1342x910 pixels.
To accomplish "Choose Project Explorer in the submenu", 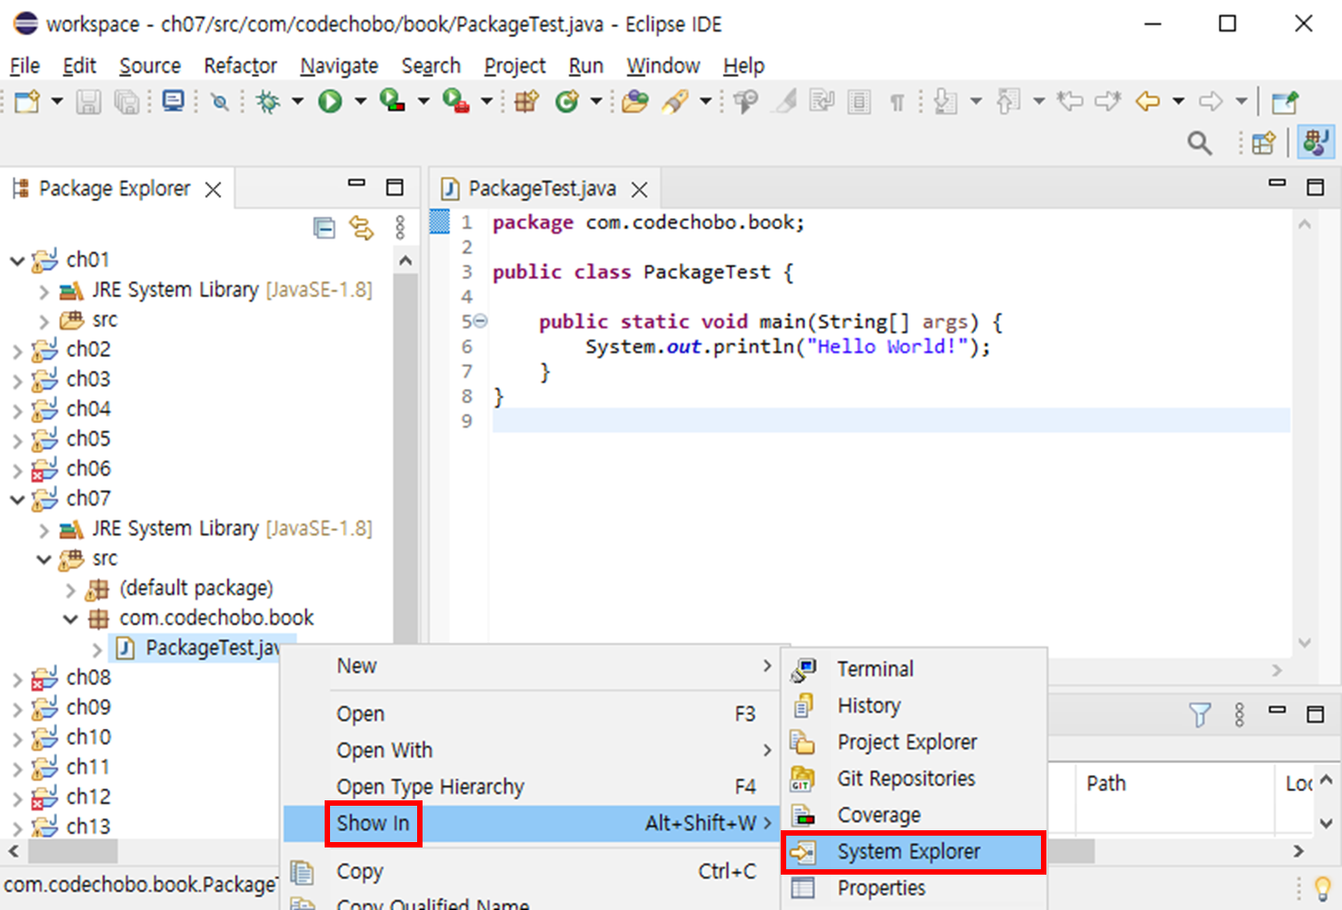I will tap(914, 742).
